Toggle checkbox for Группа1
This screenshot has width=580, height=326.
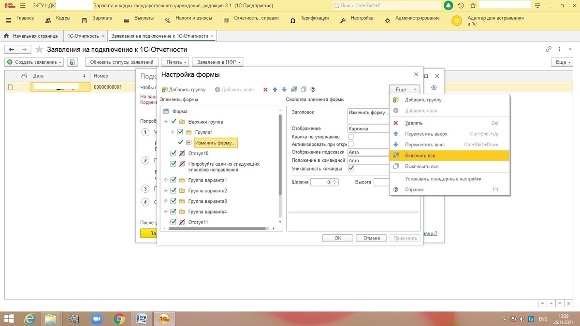[180, 132]
